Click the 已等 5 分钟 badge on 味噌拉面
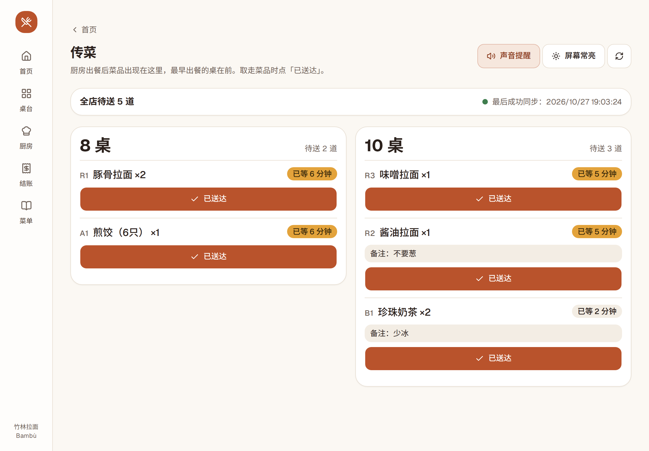The height and width of the screenshot is (451, 649). coord(597,174)
